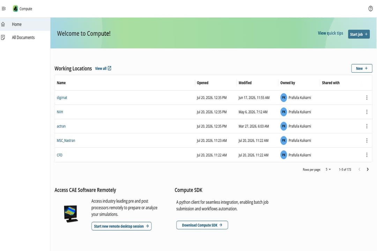Open the CFD working location
The width and height of the screenshot is (377, 251).
(x=59, y=155)
